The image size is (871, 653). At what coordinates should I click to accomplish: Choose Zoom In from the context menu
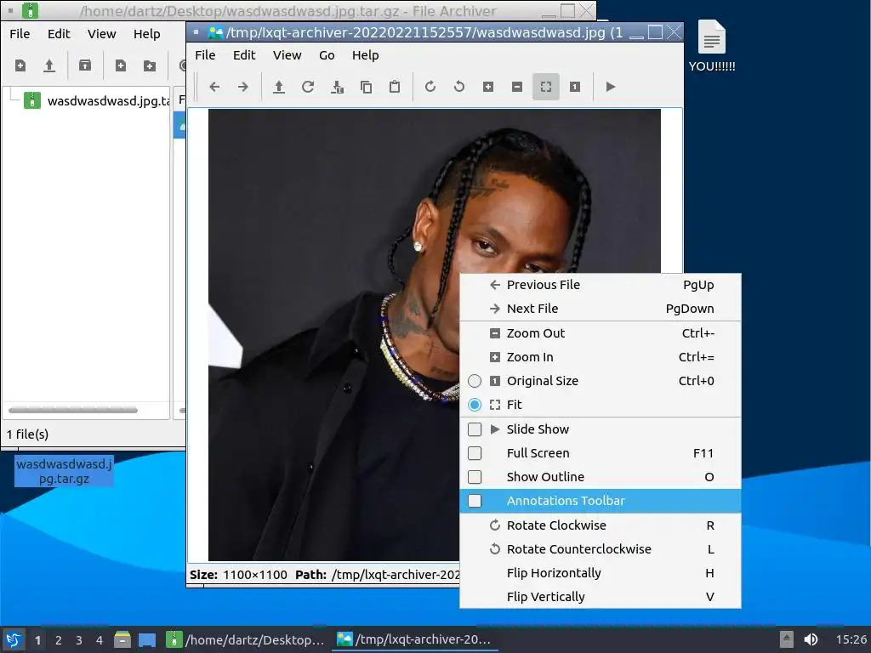(601, 357)
